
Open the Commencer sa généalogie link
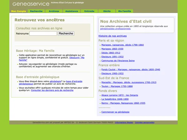coord(115,112)
